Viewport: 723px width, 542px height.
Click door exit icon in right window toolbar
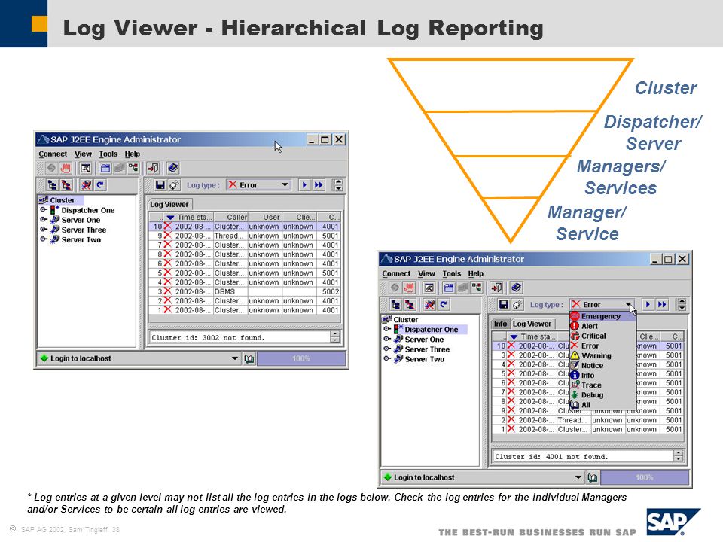(496, 288)
